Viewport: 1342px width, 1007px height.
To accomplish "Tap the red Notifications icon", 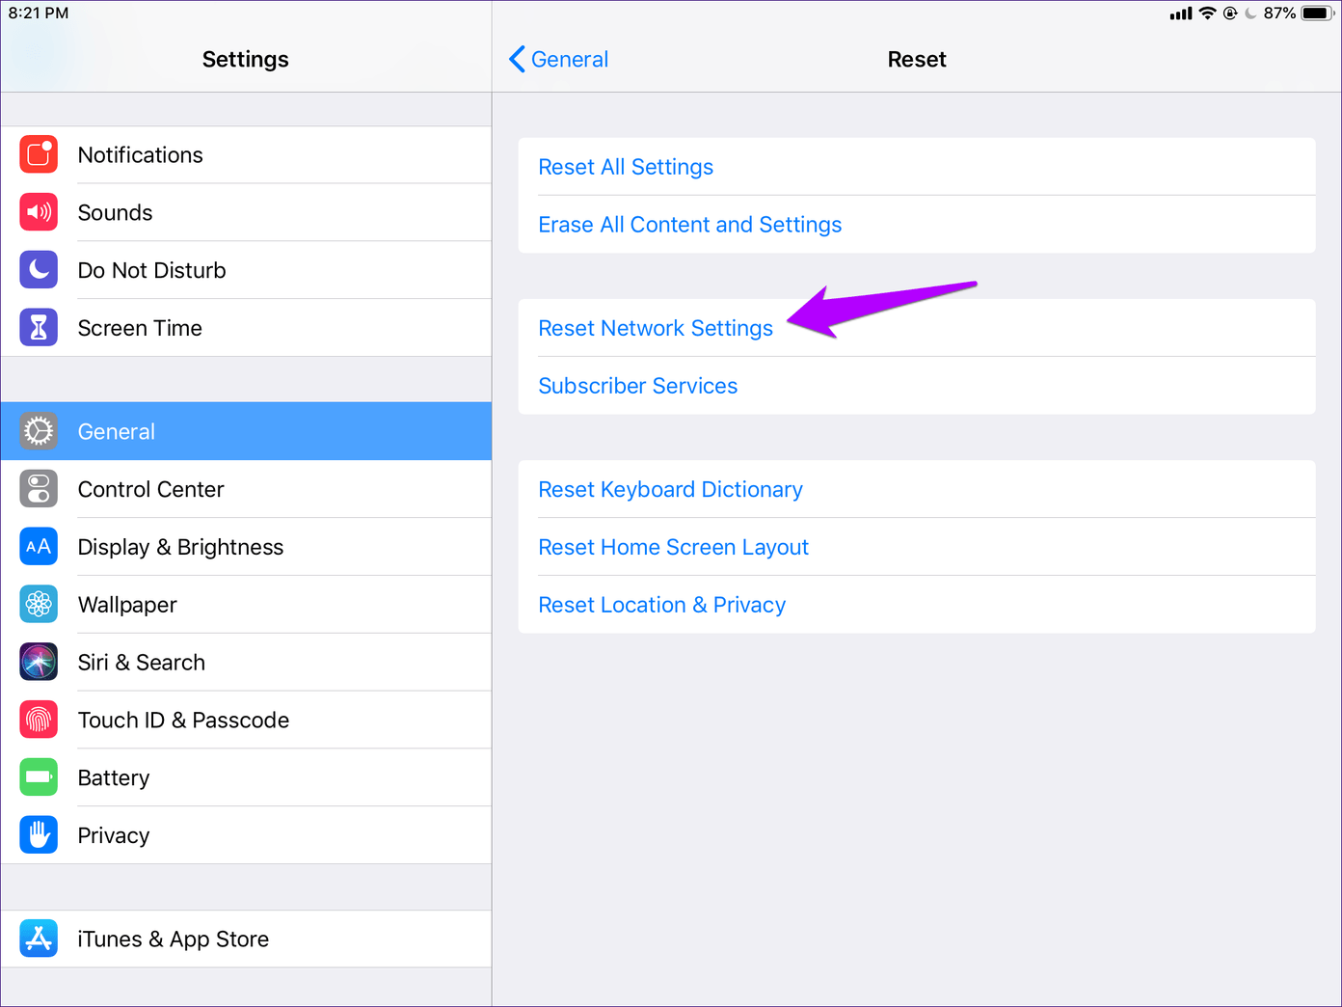I will 39,154.
